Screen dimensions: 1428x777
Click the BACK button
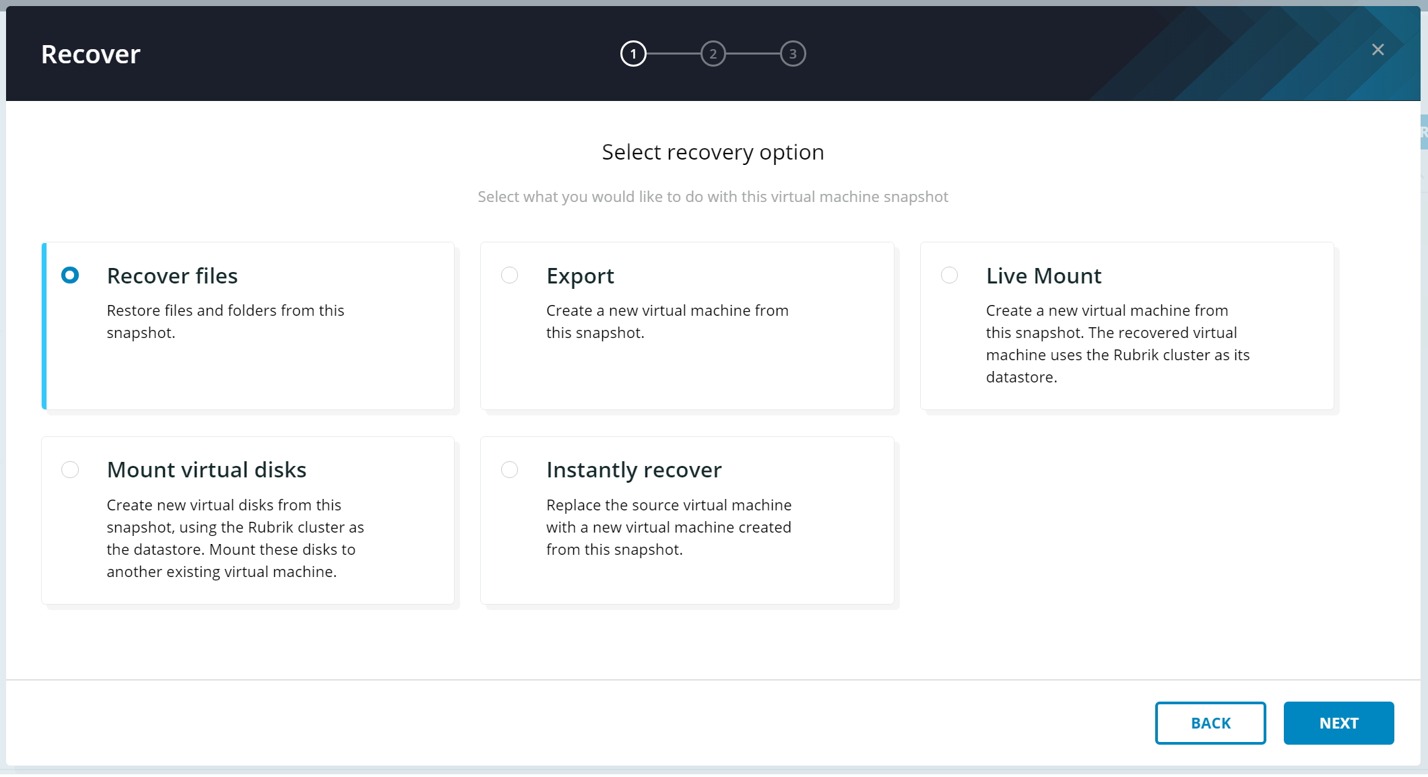tap(1210, 723)
